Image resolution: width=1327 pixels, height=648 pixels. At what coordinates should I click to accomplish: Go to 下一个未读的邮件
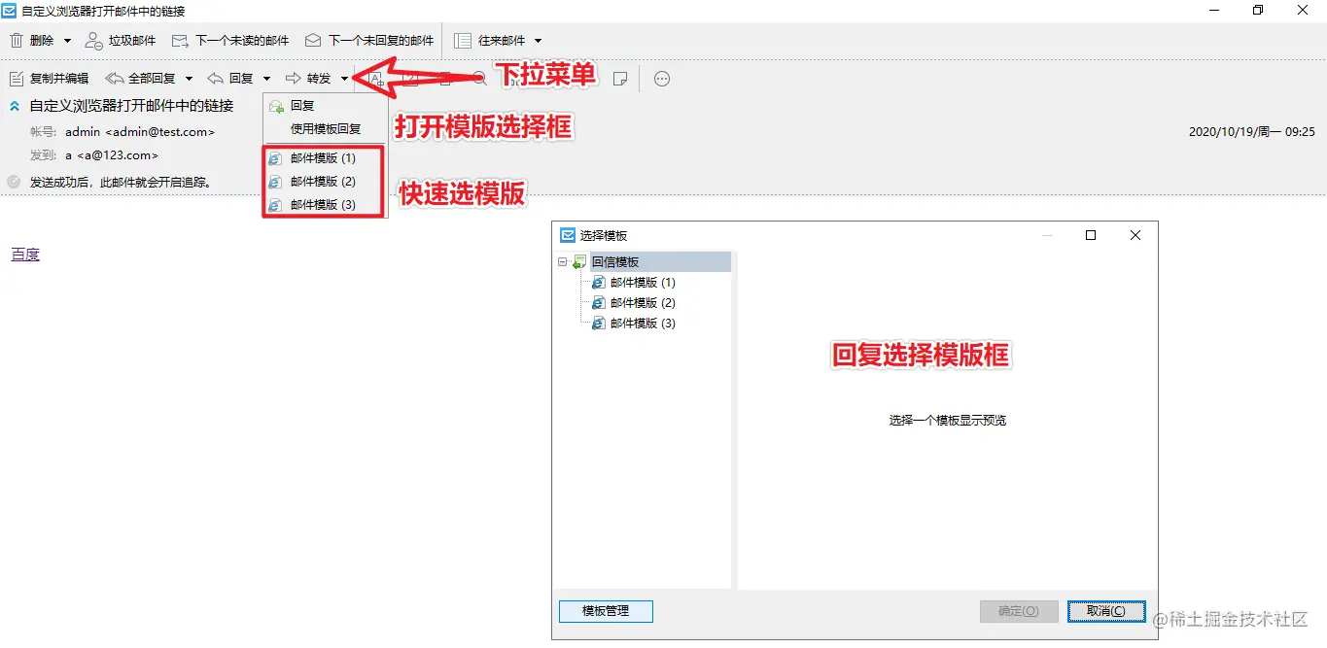tap(230, 41)
